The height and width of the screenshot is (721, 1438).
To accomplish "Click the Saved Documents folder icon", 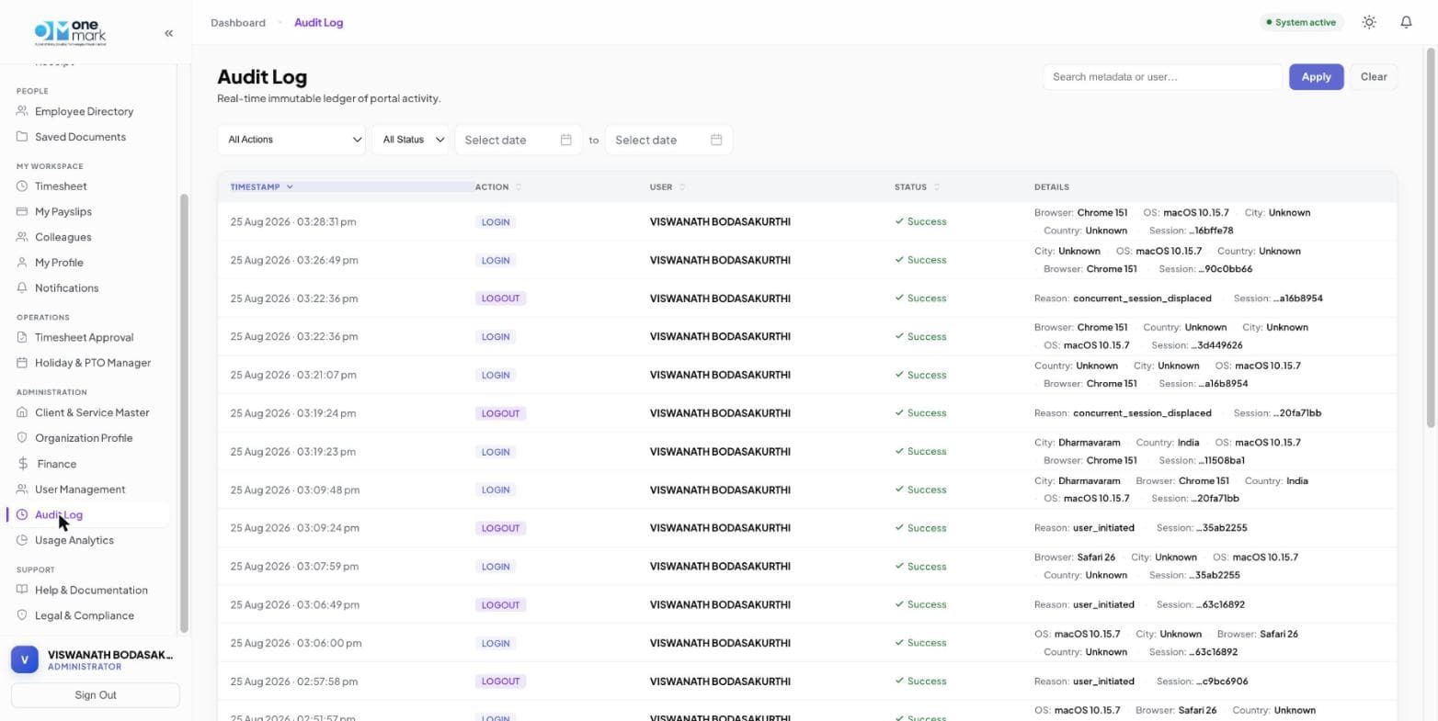I will pyautogui.click(x=22, y=137).
